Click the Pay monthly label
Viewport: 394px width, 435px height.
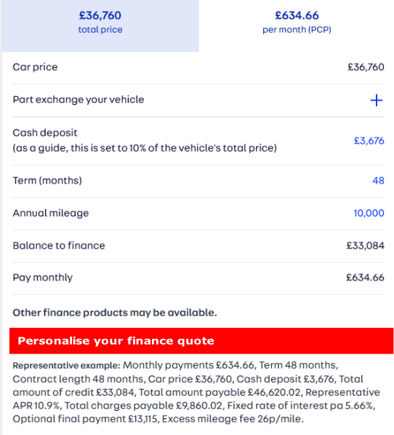[x=43, y=278]
